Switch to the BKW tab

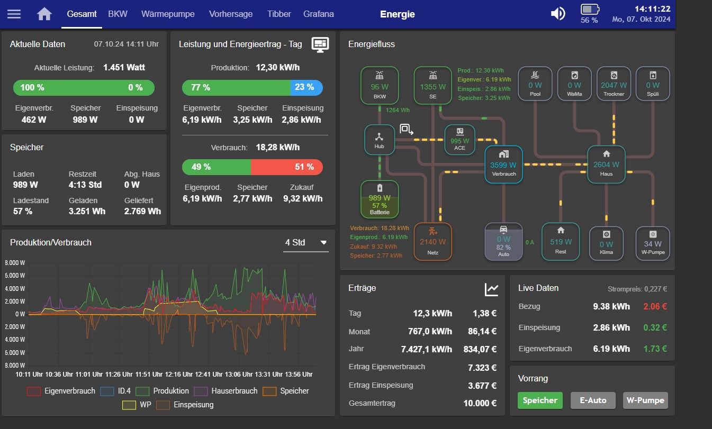(118, 14)
